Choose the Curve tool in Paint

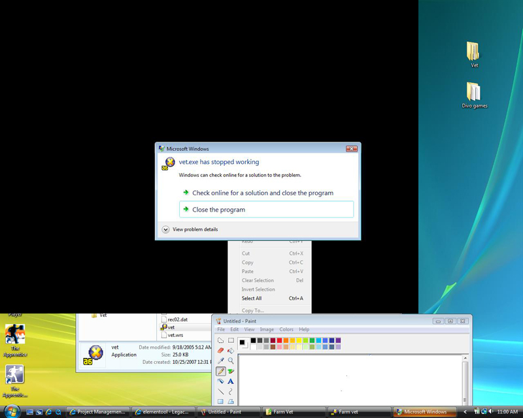point(231,391)
